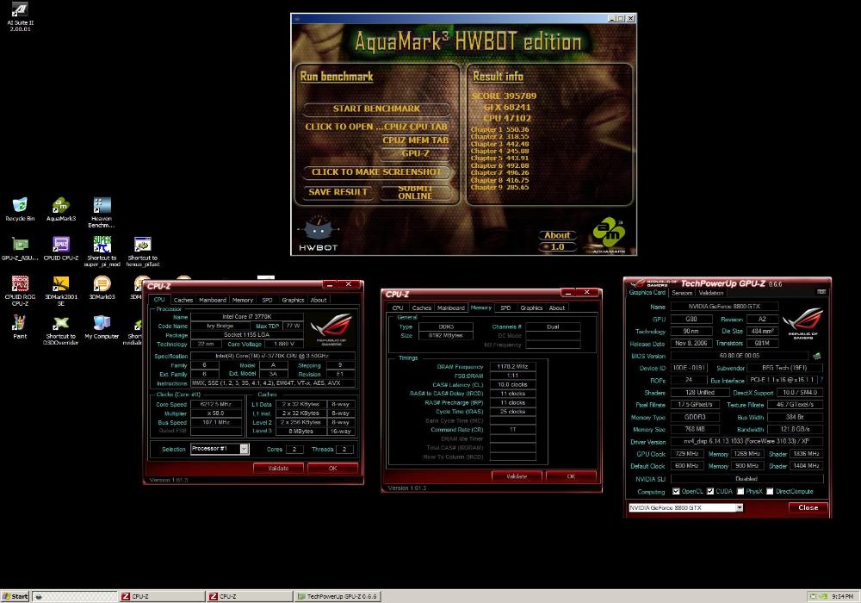Click the ROG logo in CPU-Z CPU window
Image resolution: width=861 pixels, height=603 pixels.
331,328
